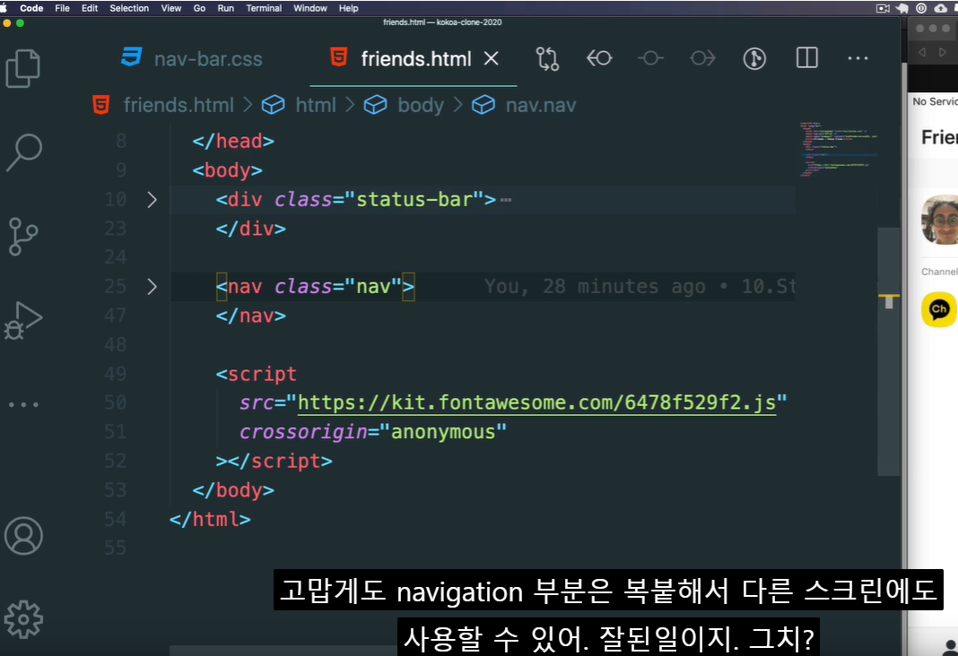Open the Selection menu

point(129,8)
